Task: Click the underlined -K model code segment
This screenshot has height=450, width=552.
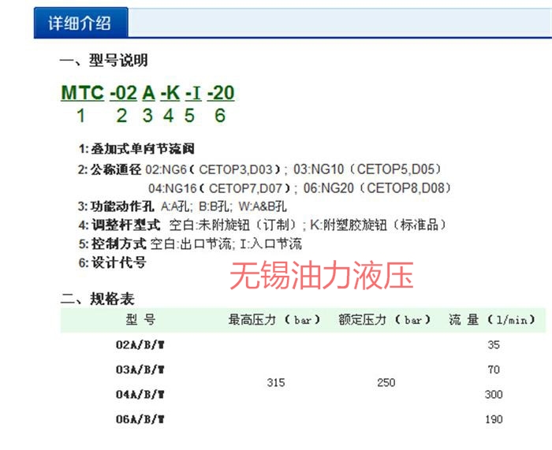Action: point(170,93)
